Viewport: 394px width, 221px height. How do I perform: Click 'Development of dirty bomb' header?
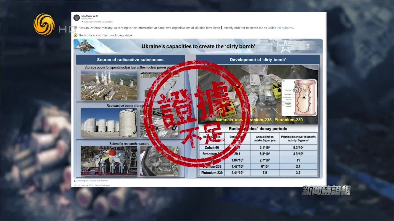(x=258, y=60)
